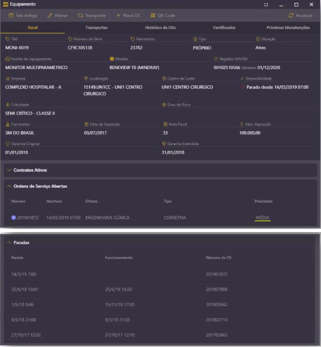Click the blue status dot of OS 201901872
This screenshot has height=347, width=321.
point(13,218)
